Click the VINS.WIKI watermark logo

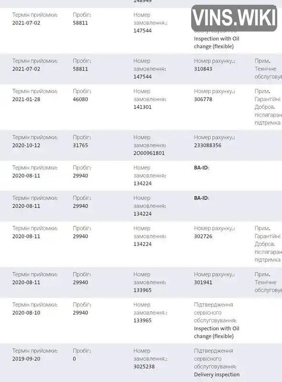234,18
